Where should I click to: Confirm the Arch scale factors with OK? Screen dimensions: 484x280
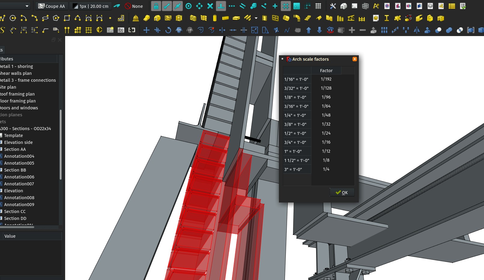[342, 192]
